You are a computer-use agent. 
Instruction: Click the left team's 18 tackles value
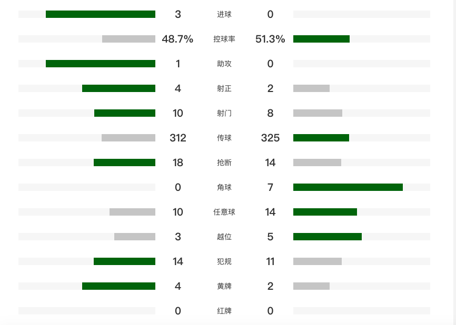[178, 162]
